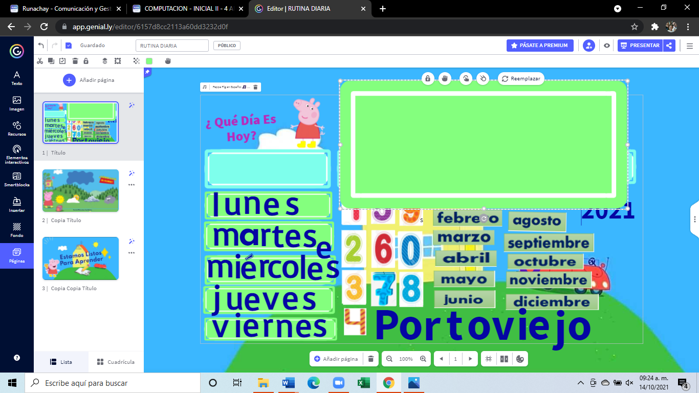This screenshot has height=393, width=699.
Task: Click the cut scissors icon in toolbar
Action: 40,61
